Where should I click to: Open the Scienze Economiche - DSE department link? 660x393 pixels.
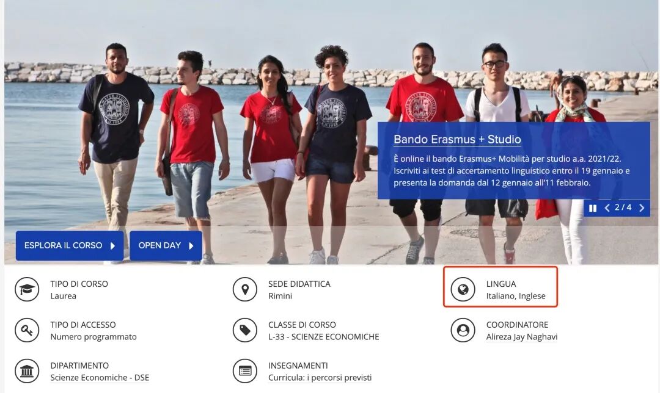[100, 378]
